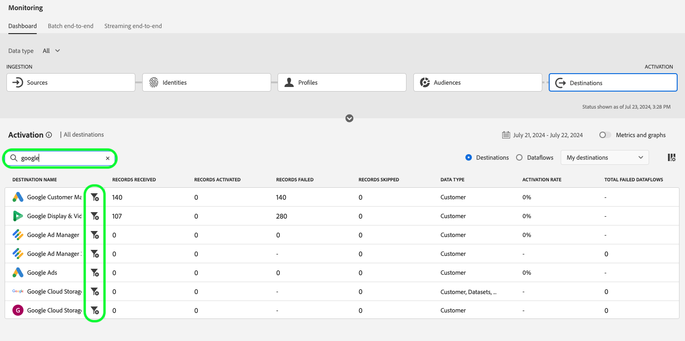
Task: Click the Identities card
Action: click(x=206, y=83)
